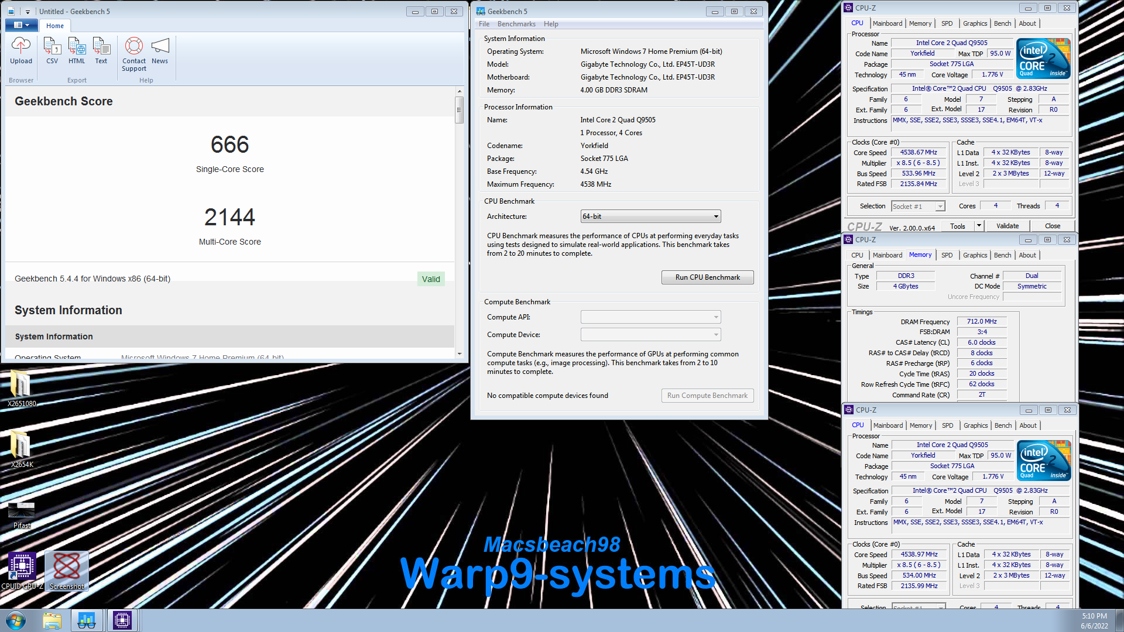
Task: Click the Close button in CPU-Z
Action: pos(1052,226)
